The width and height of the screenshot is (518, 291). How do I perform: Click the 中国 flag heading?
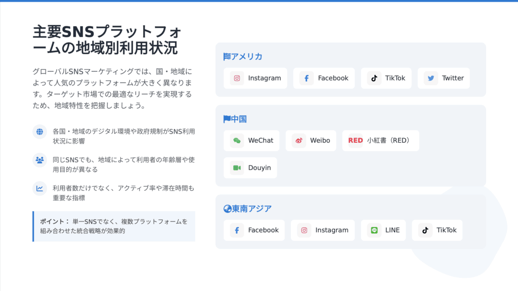click(x=235, y=119)
